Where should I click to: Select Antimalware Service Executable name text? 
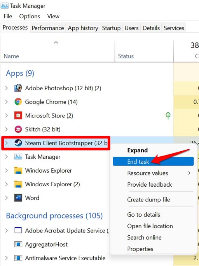(x=65, y=258)
